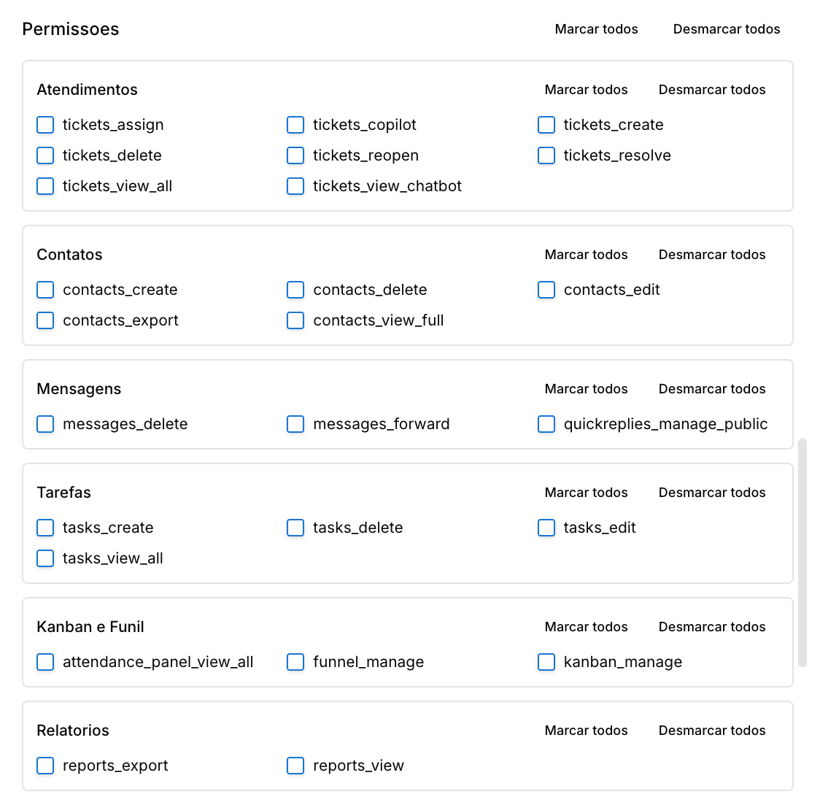
Task: Enable the reports_export checkbox
Action: pyautogui.click(x=45, y=766)
